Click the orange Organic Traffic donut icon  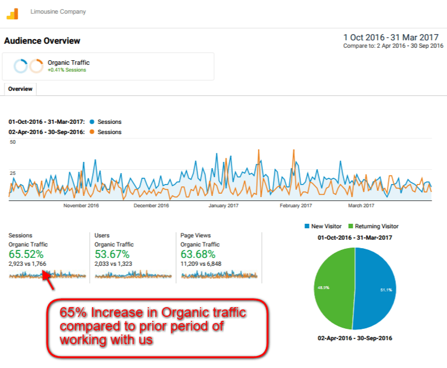(36, 66)
